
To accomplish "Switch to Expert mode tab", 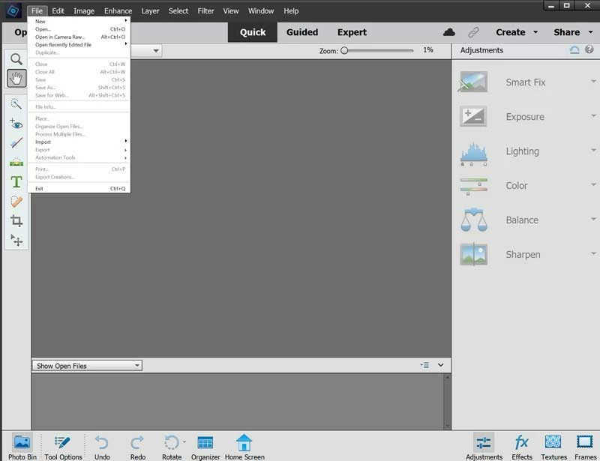I will tap(352, 32).
